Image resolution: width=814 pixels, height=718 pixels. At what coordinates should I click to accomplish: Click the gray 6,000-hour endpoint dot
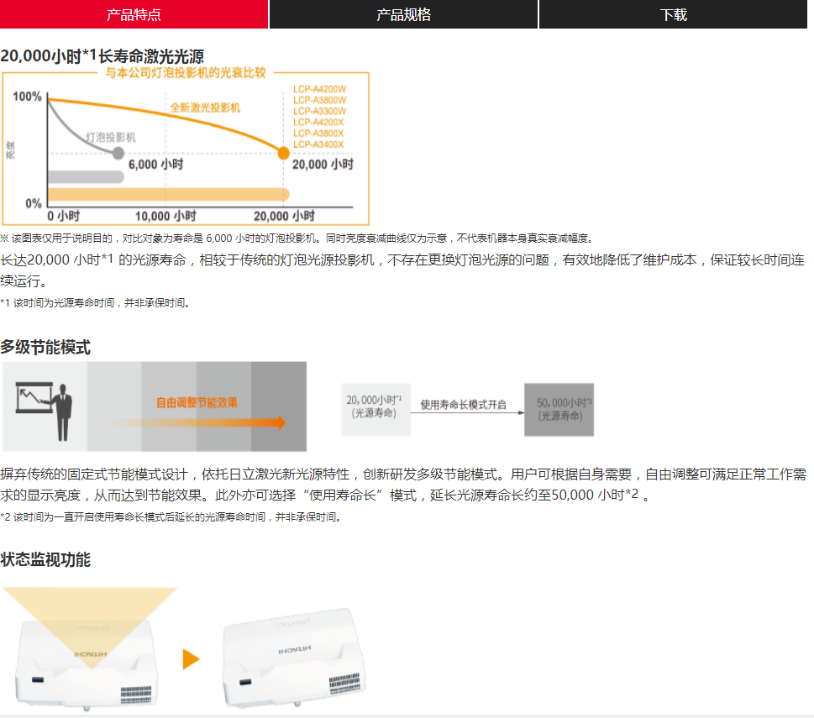118,153
